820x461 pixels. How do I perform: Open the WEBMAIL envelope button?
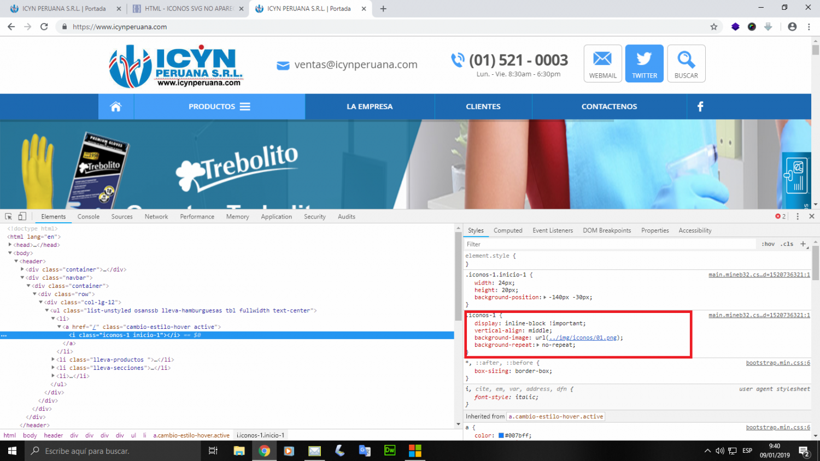[603, 63]
